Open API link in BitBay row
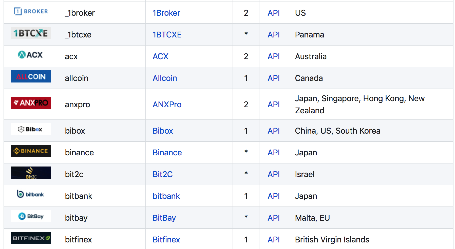The height and width of the screenshot is (249, 455). tap(274, 218)
